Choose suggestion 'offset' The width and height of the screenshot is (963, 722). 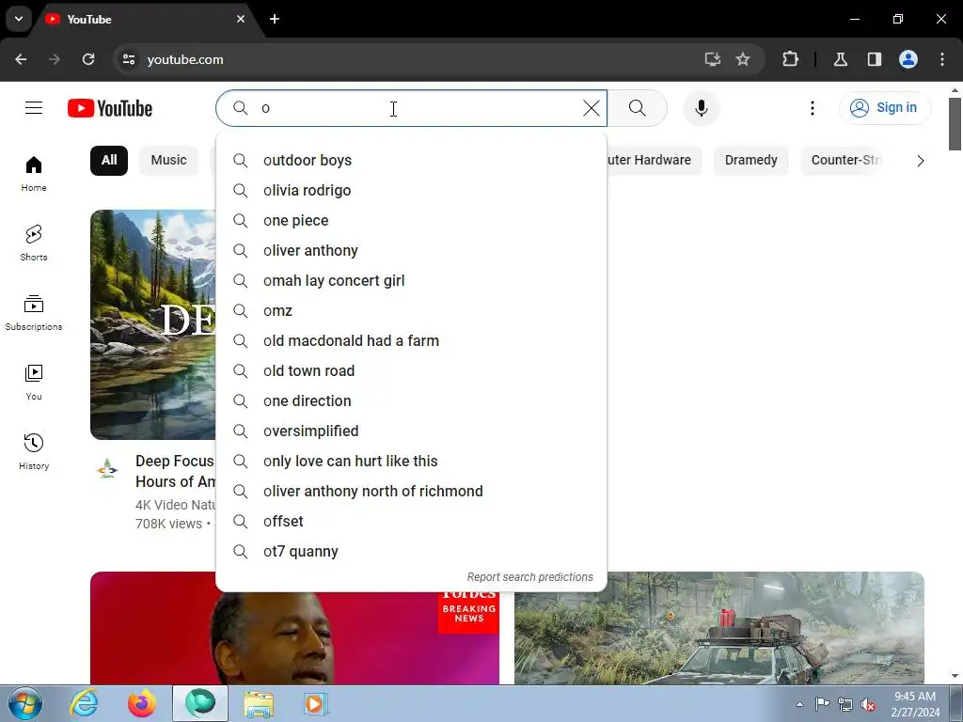pos(412,521)
